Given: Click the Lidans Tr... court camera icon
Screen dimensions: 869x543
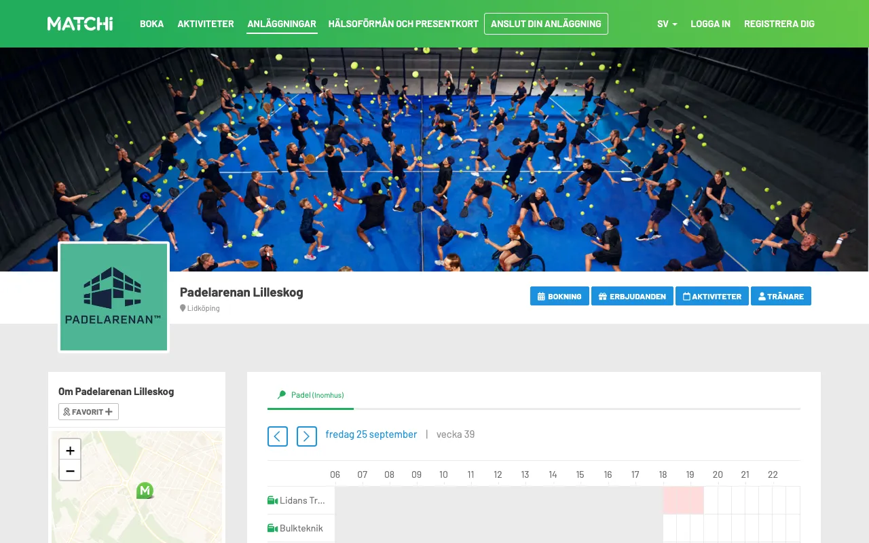Looking at the screenshot, I should click(272, 500).
